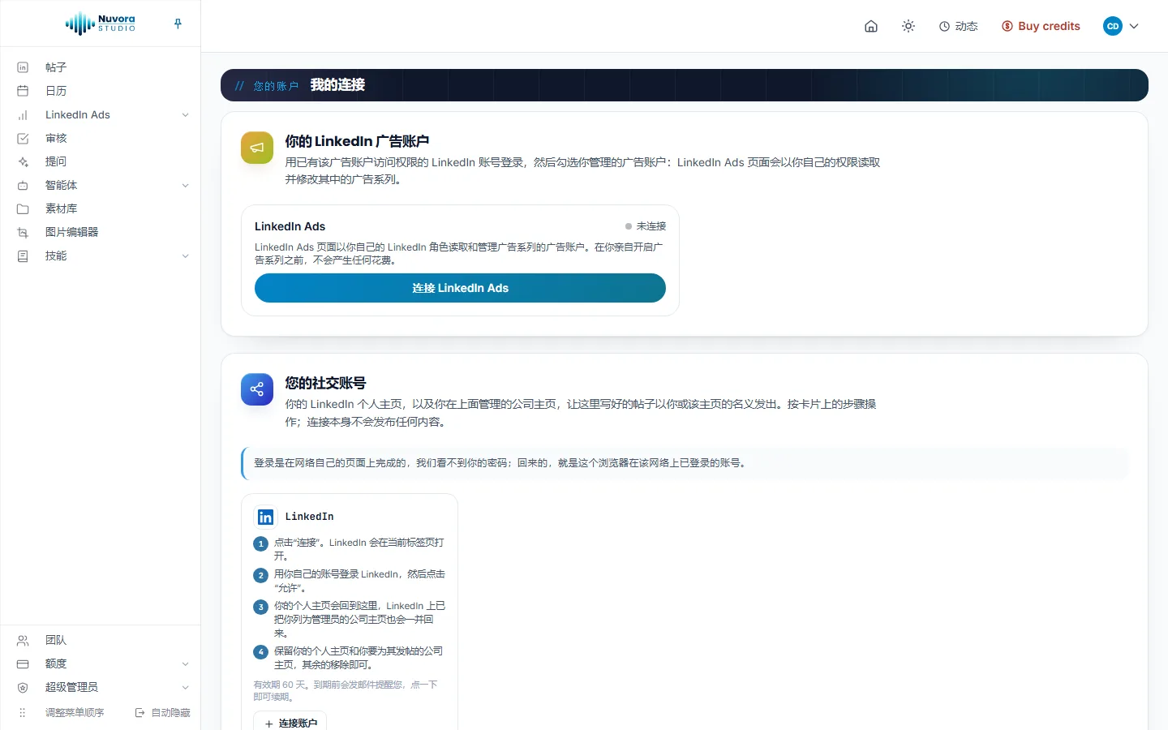Click the 智能体 robot icon
Image resolution: width=1168 pixels, height=730 pixels.
point(23,185)
